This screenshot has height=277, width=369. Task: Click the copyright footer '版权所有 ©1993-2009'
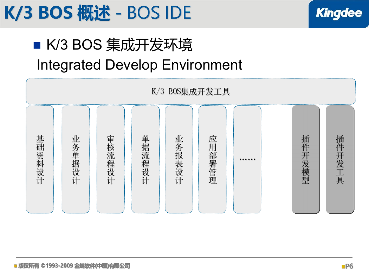coord(46,266)
